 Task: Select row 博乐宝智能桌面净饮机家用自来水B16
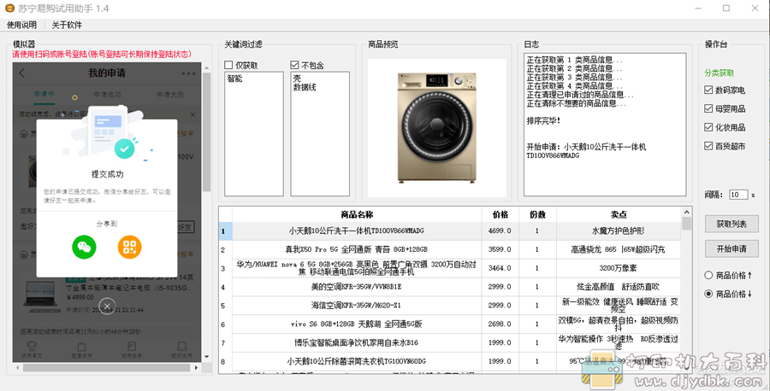(x=357, y=342)
